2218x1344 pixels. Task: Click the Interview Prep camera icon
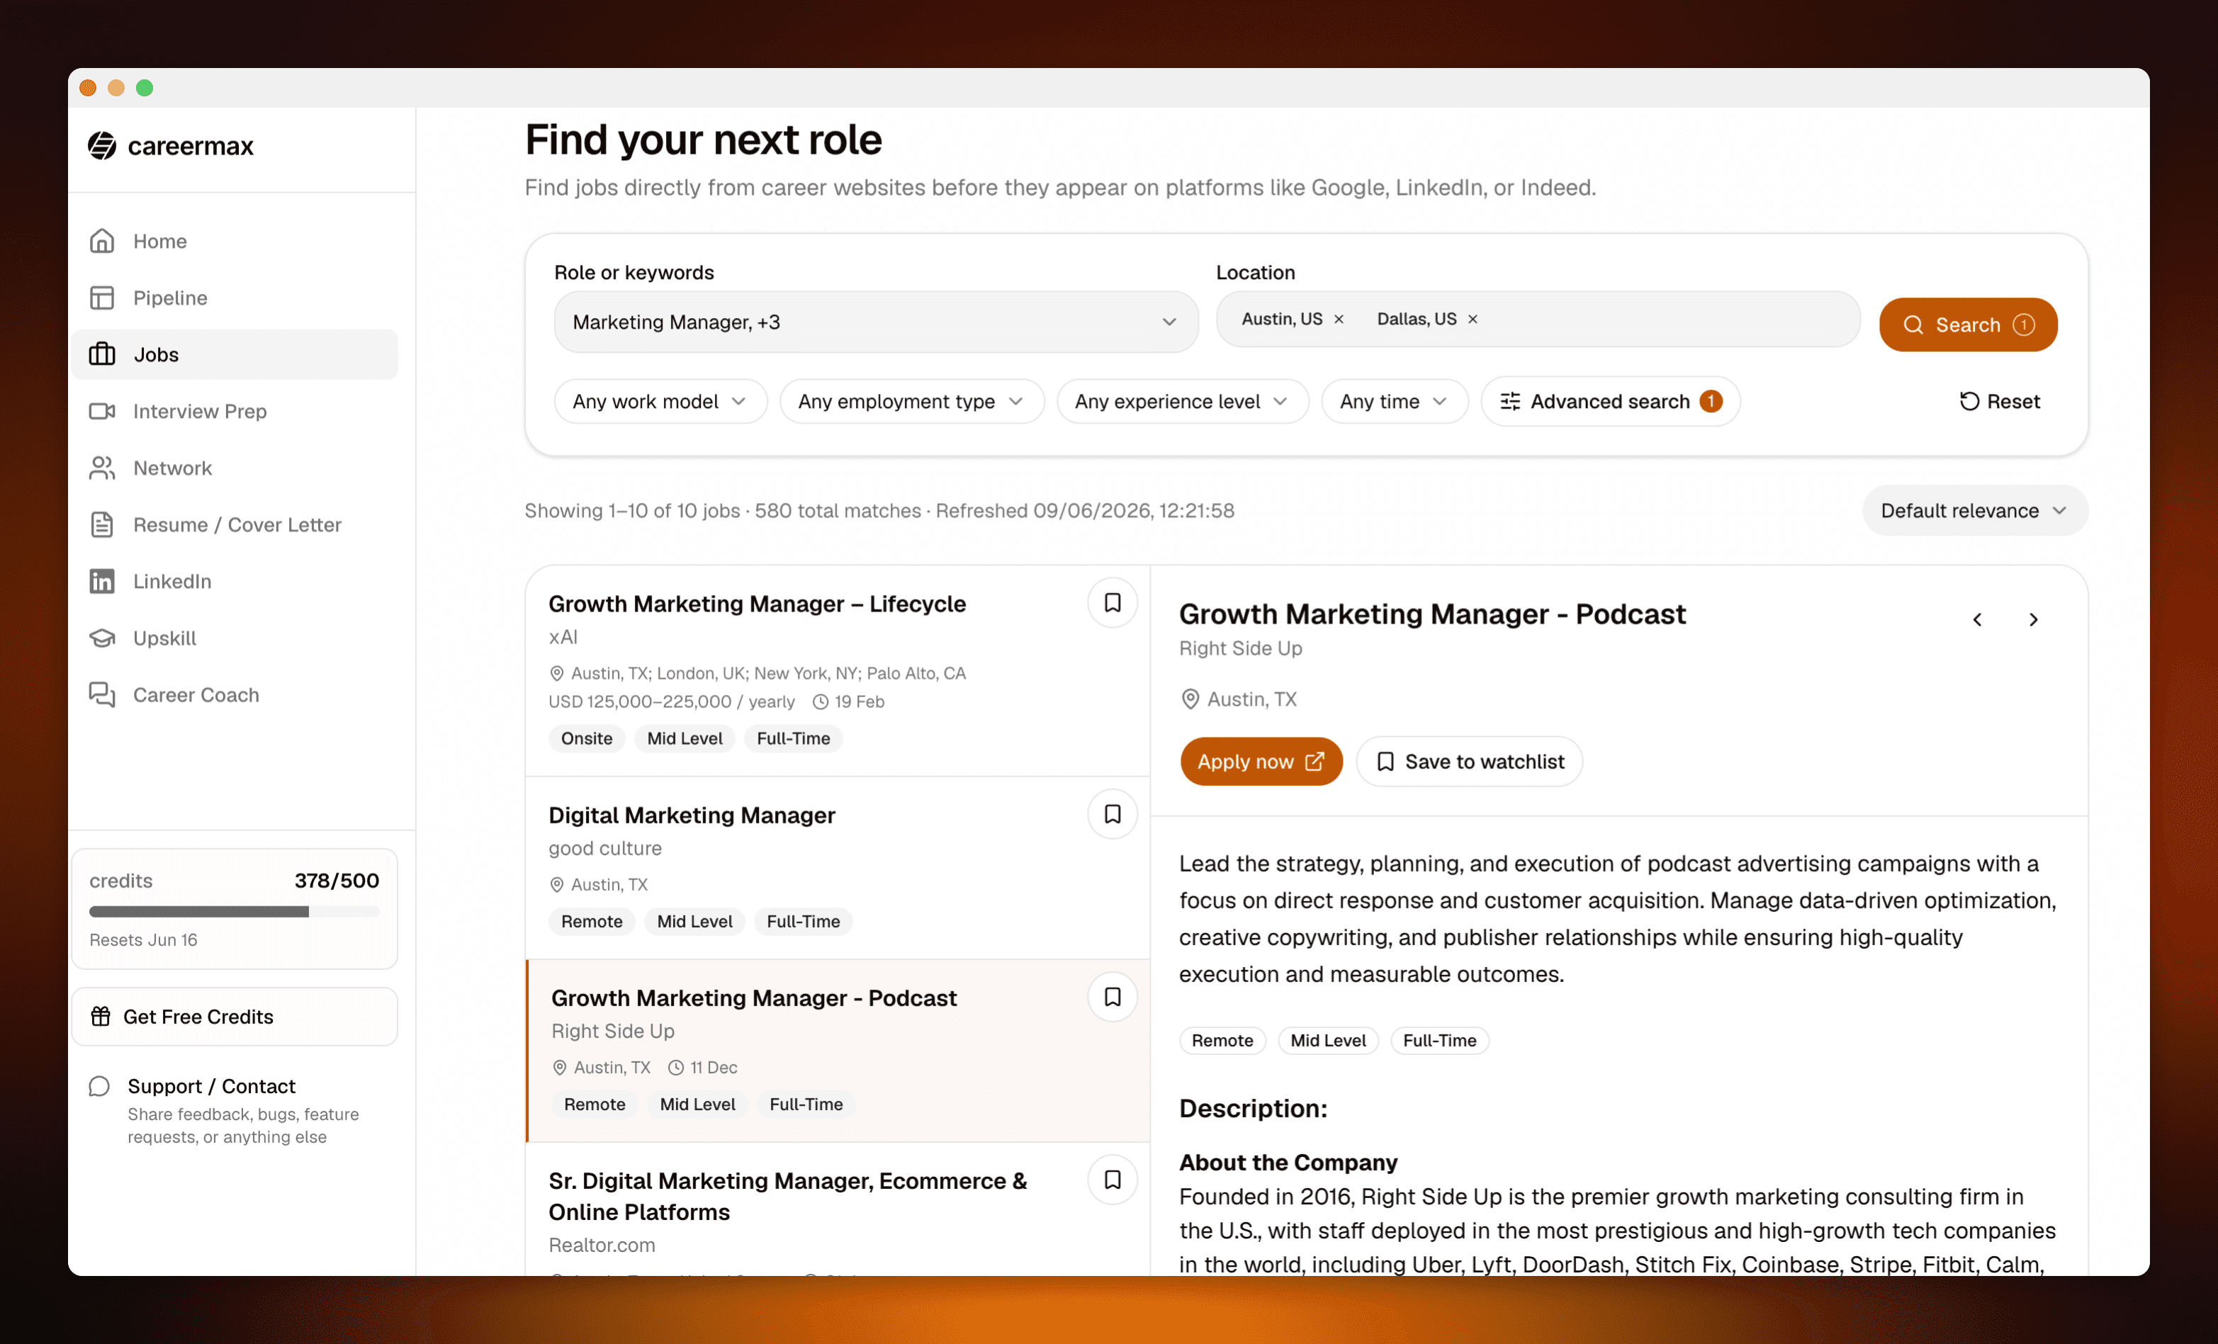click(x=102, y=412)
